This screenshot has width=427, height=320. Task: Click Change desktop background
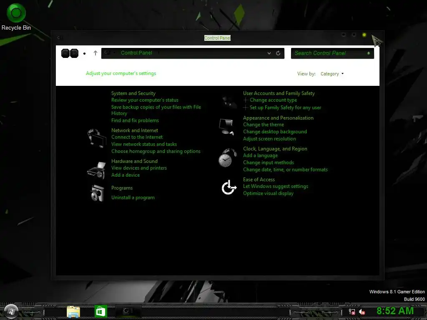[275, 132]
